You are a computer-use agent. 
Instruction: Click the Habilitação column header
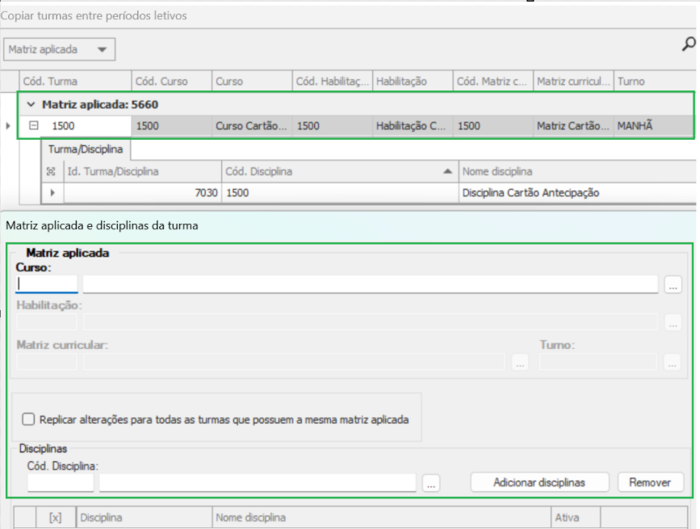tap(413, 82)
